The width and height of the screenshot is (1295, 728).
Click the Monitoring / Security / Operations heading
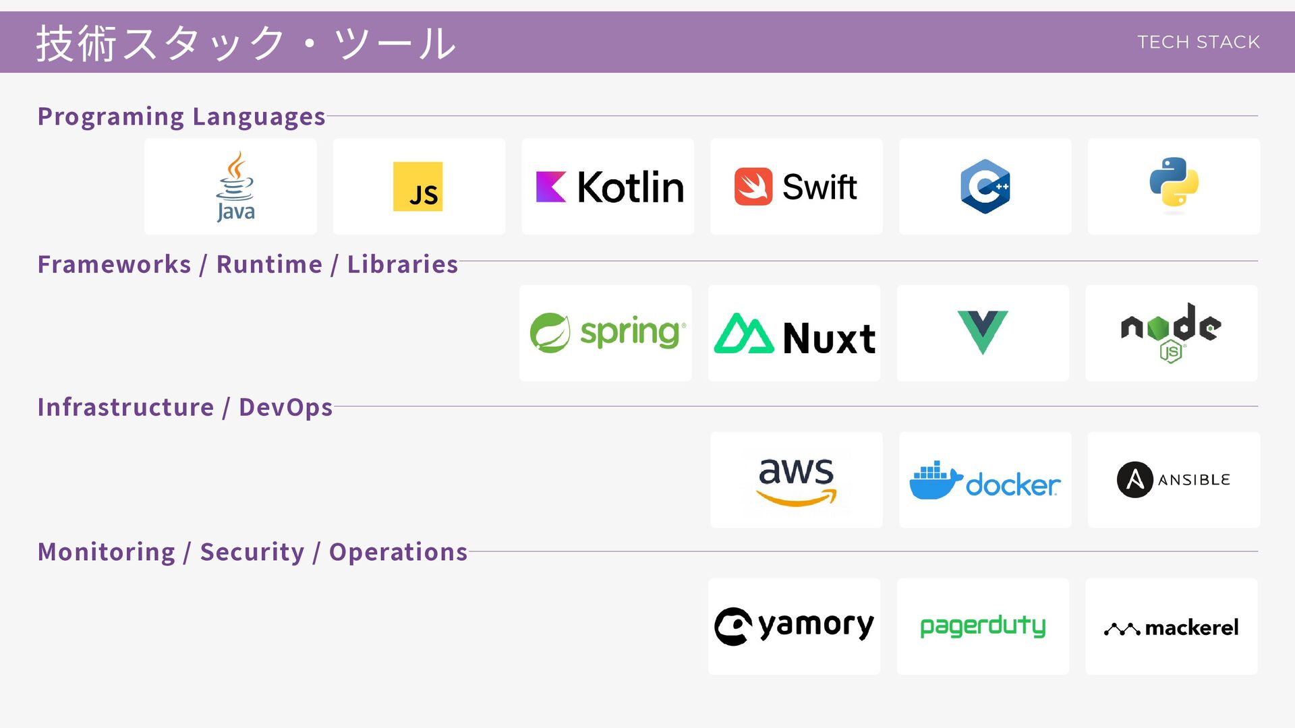tap(252, 552)
